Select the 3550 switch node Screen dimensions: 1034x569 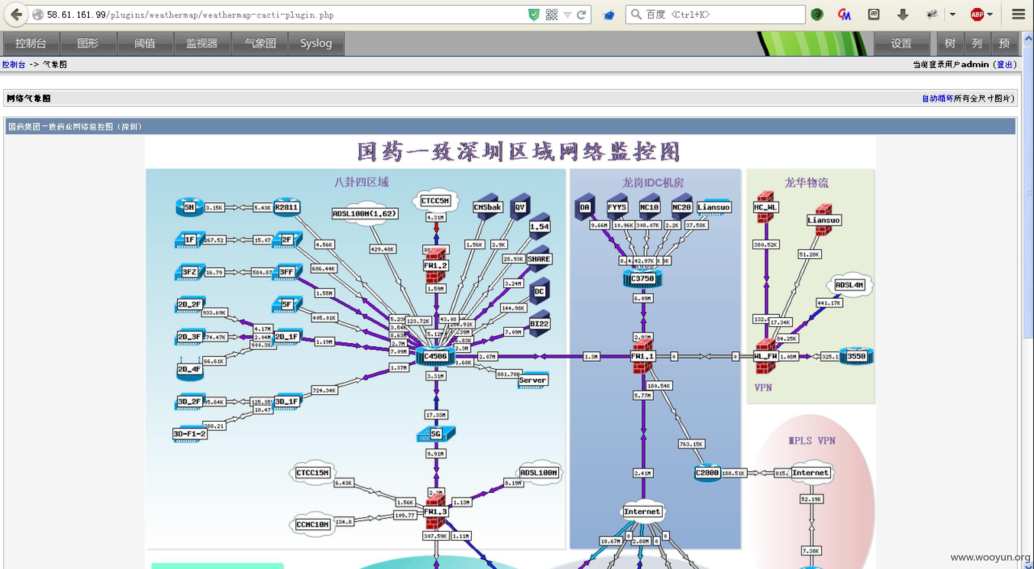pos(856,356)
